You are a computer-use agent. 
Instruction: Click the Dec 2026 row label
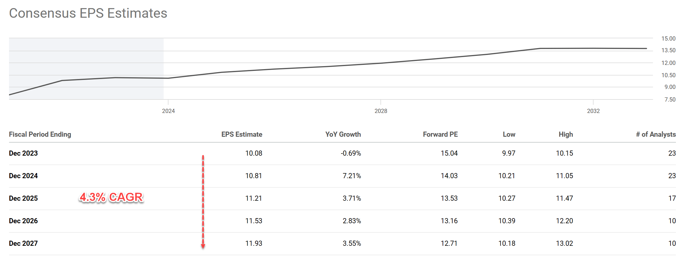pos(24,221)
